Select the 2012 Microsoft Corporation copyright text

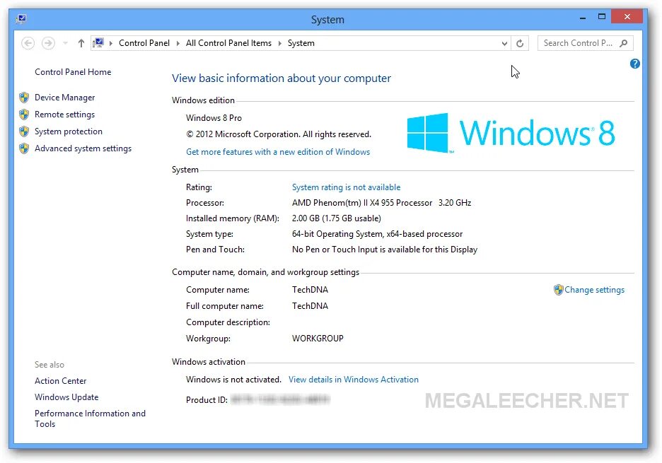pos(279,134)
